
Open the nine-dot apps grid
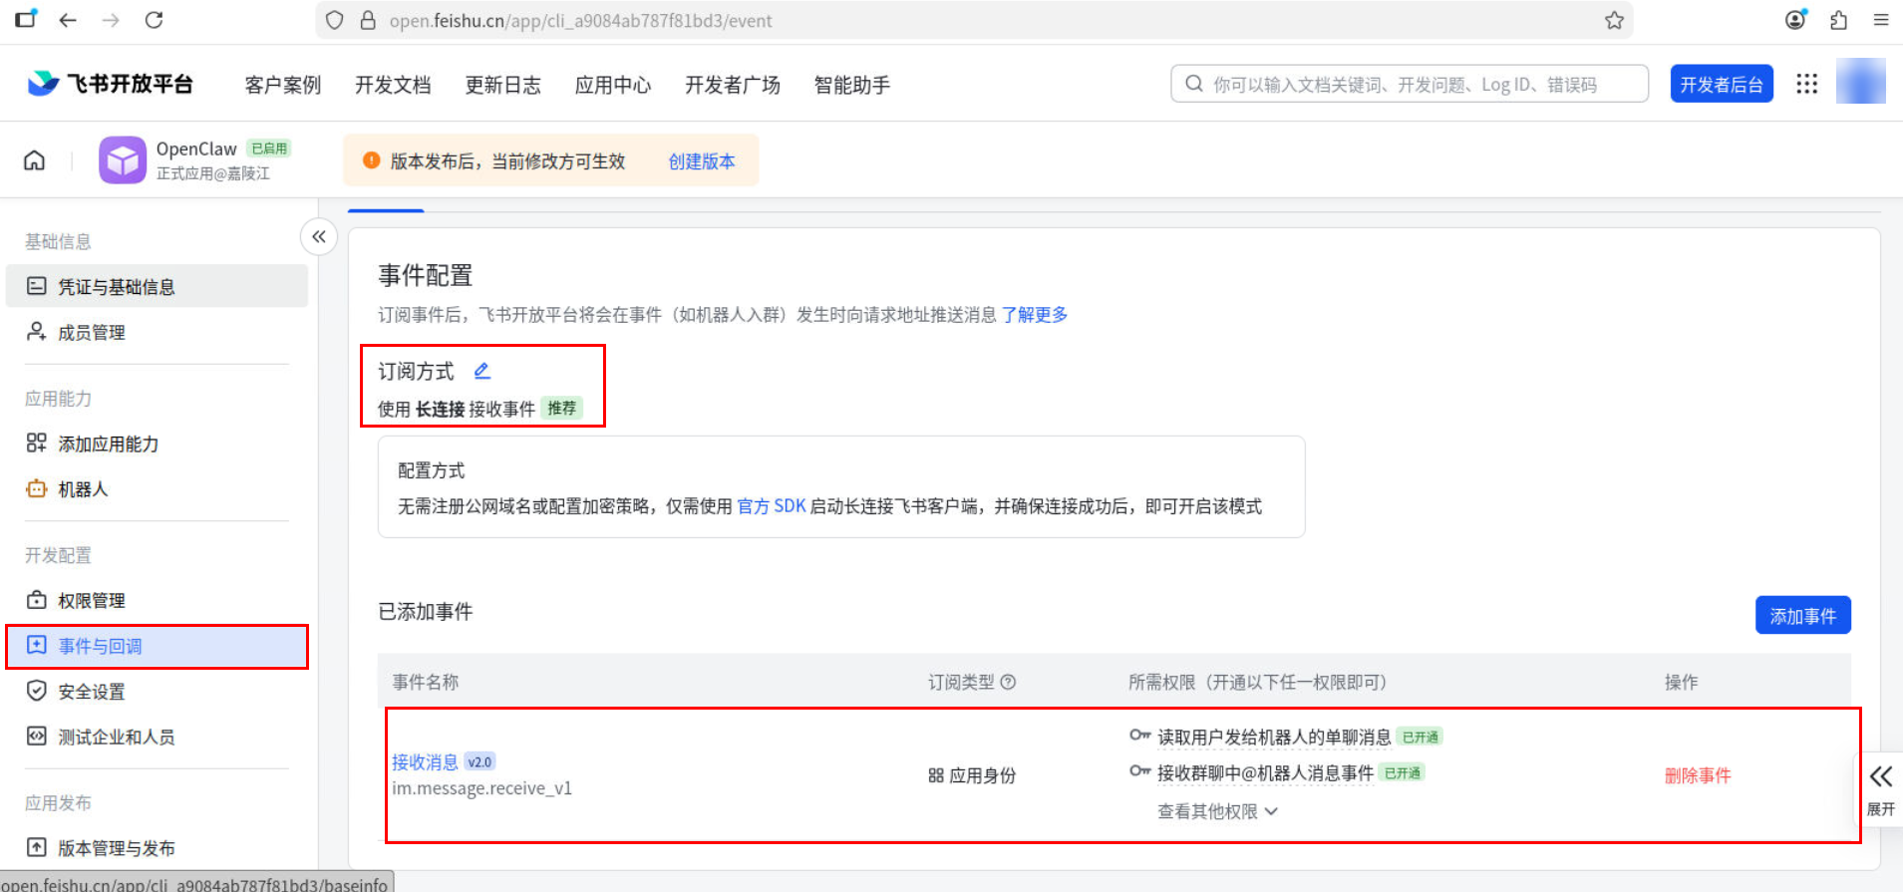1807,84
